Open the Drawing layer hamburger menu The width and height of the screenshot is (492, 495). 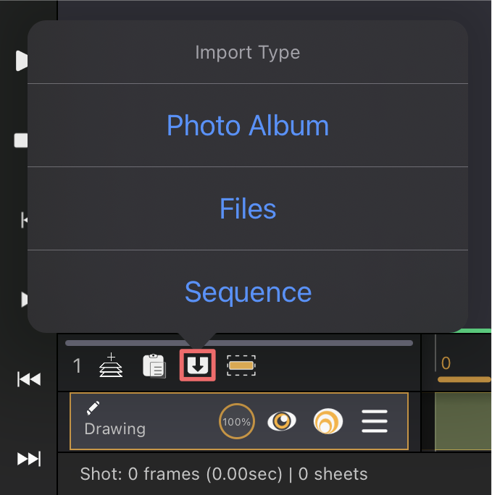[375, 421]
